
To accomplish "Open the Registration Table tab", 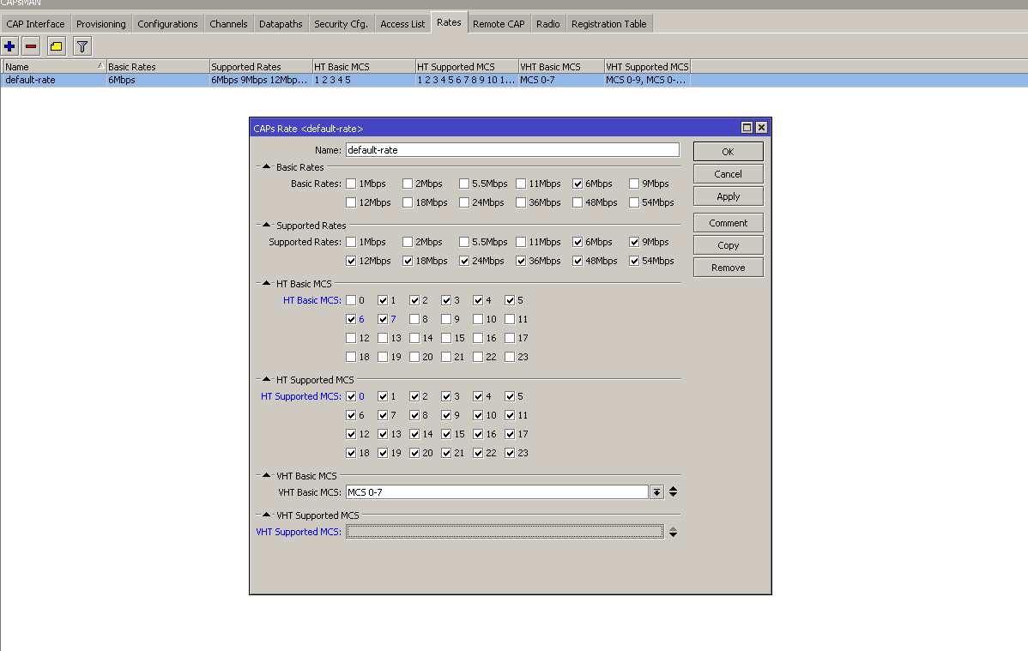I will tap(608, 23).
